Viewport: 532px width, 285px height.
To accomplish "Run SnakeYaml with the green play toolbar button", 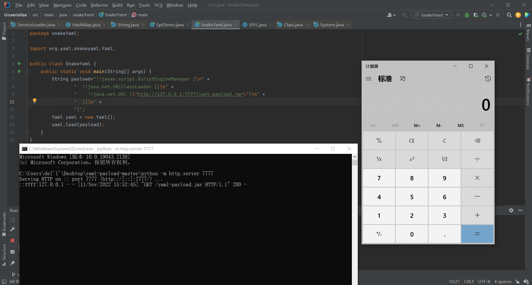I will (458, 15).
